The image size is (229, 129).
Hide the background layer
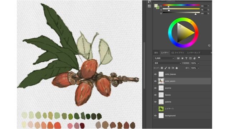(x=155, y=115)
